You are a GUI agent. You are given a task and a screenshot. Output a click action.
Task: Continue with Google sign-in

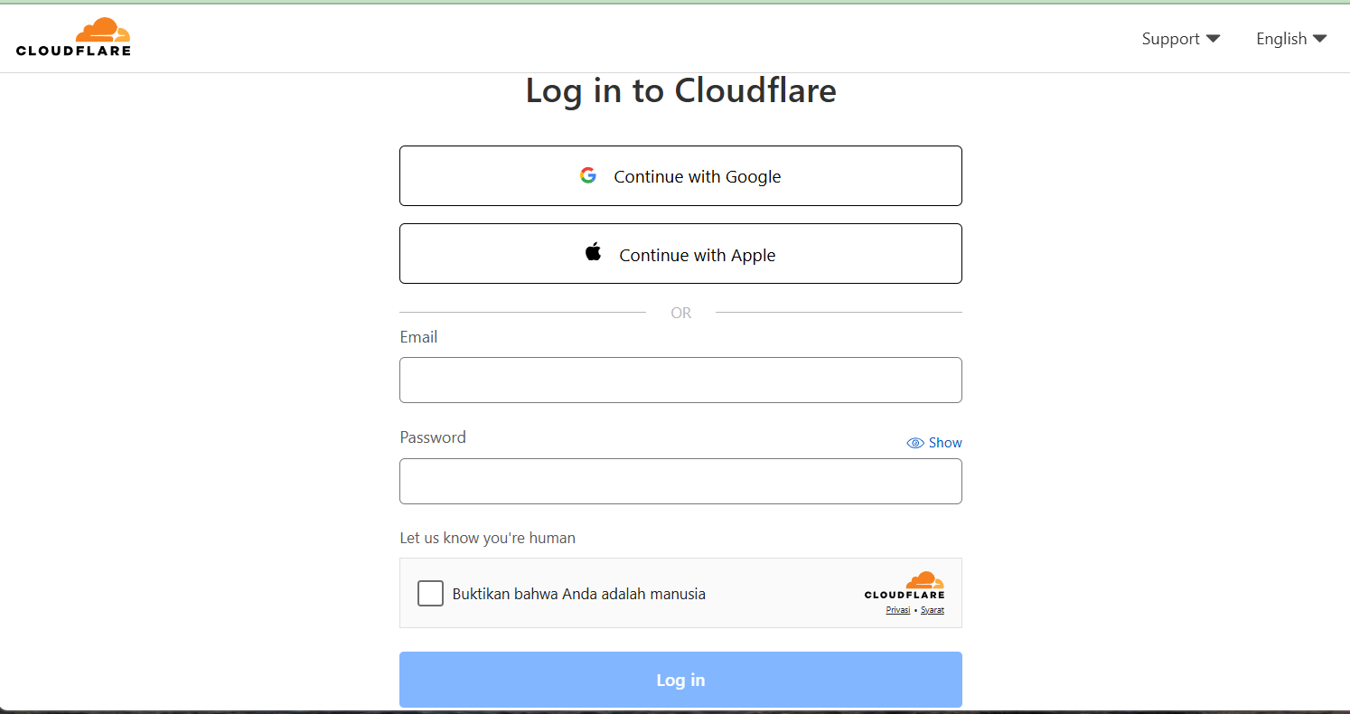coord(680,176)
